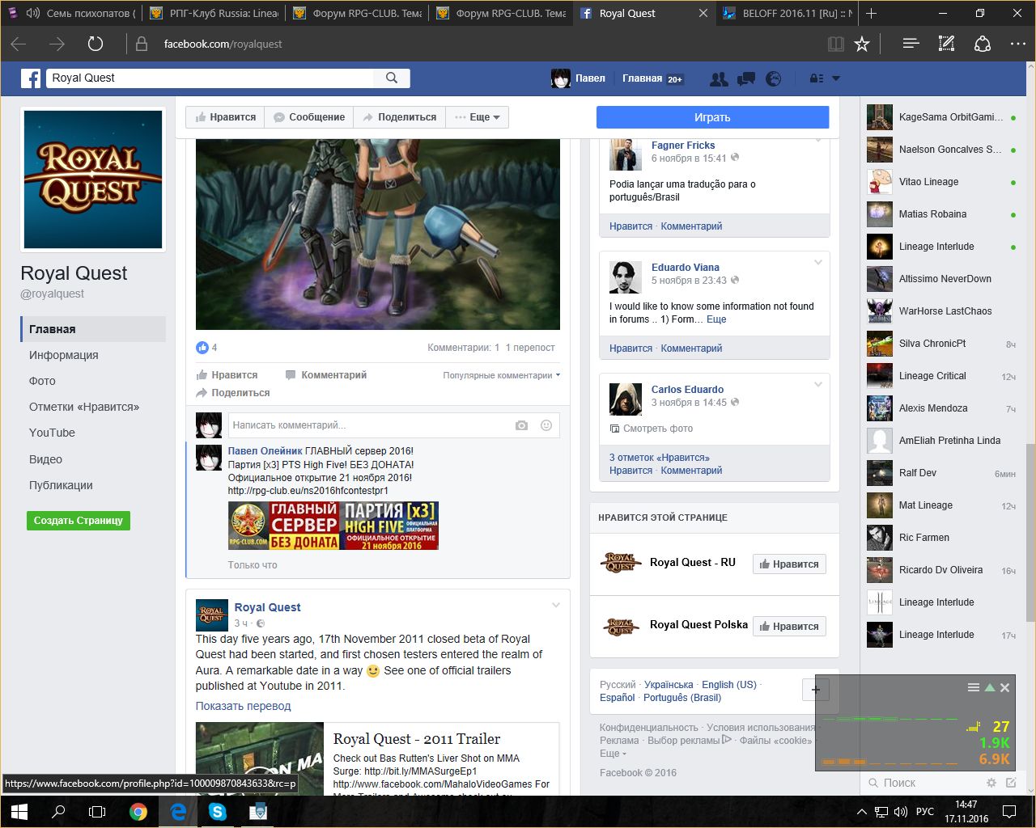Click the search magnifier in Facebook bar
This screenshot has width=1036, height=828.
pos(392,78)
